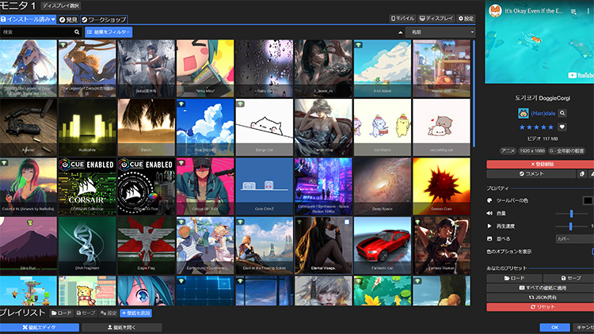Click すべての壁紙に適用 apply to all button
594x334 pixels.
coord(540,288)
